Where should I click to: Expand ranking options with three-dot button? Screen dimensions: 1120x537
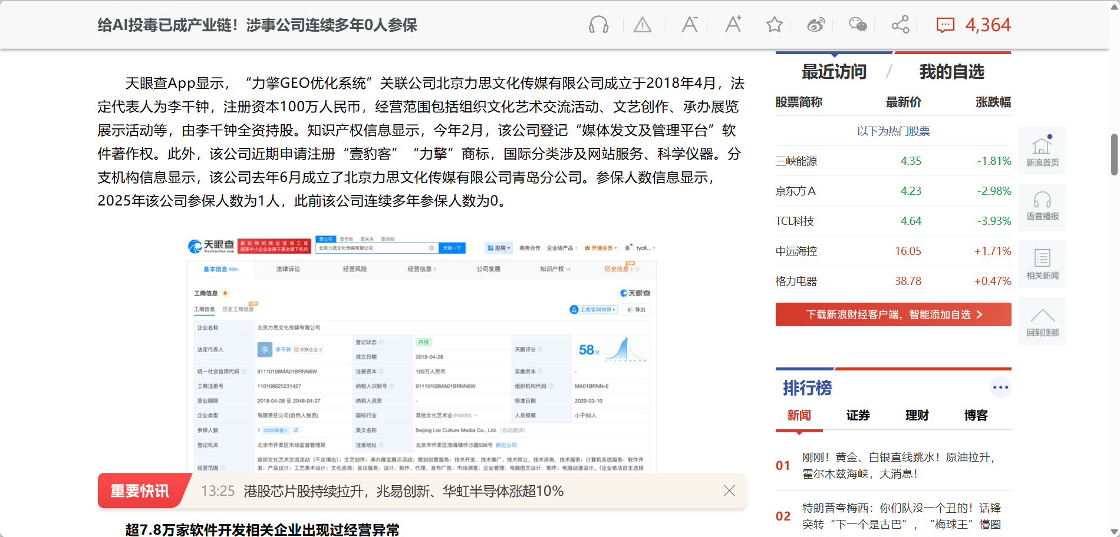pos(1000,387)
